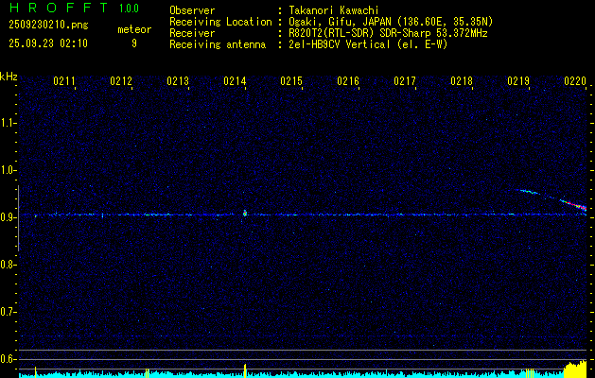Click the 2el-HB9CV Vertical antenna text
This screenshot has width=595, height=378.
[x=369, y=44]
